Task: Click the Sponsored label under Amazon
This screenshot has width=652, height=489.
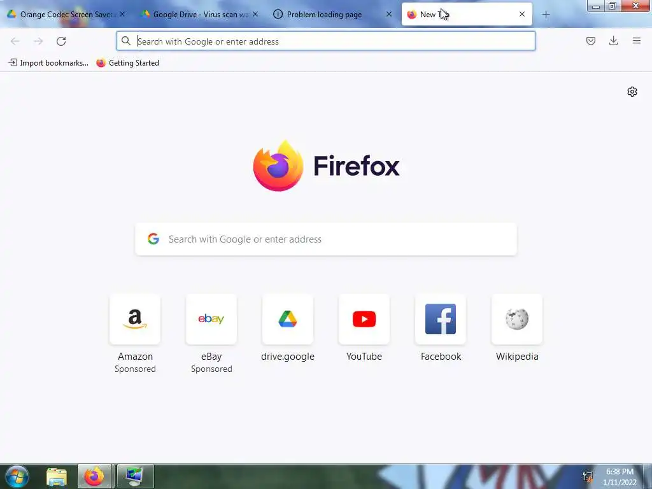Action: [x=135, y=369]
